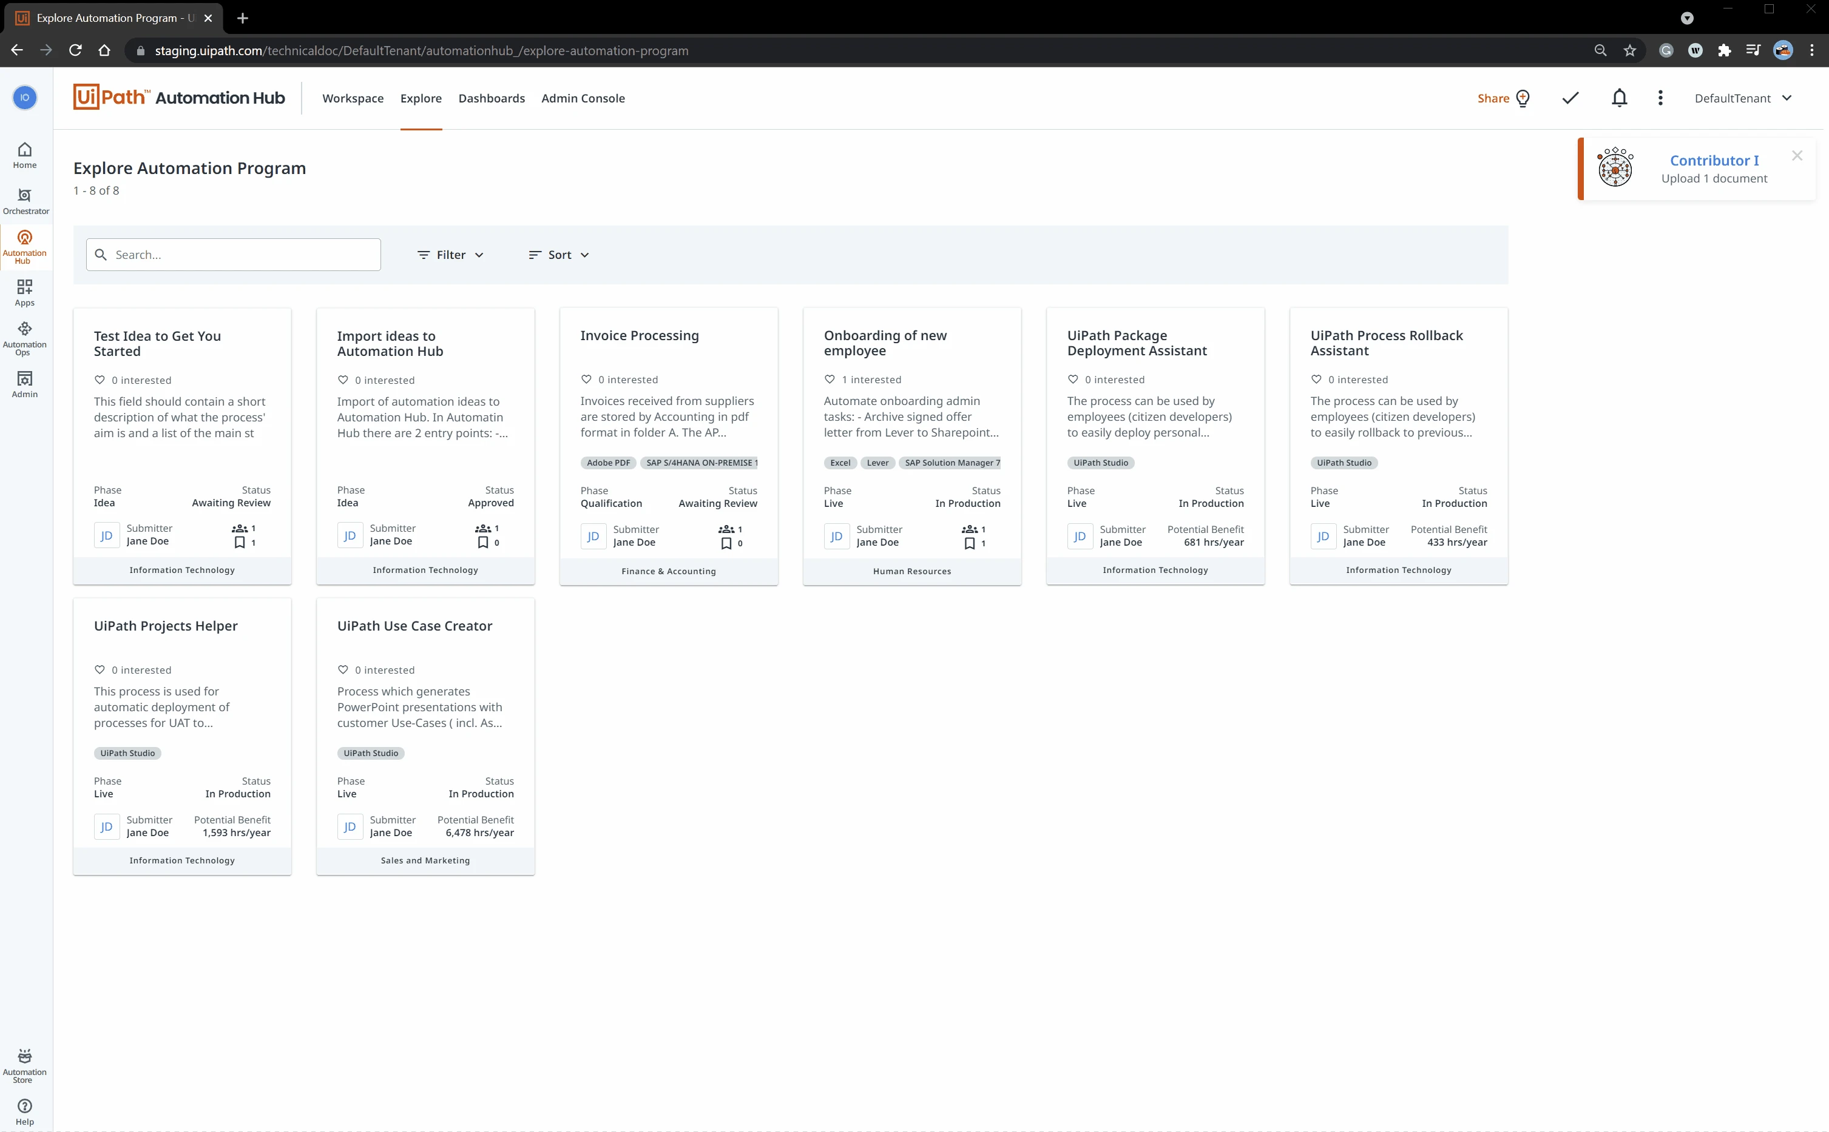Open the UiPath Projects Helper title
The image size is (1829, 1132).
click(x=166, y=626)
